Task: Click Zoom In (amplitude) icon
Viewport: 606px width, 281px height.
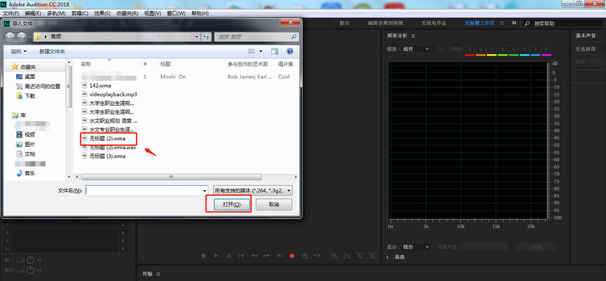Action: 334,256
